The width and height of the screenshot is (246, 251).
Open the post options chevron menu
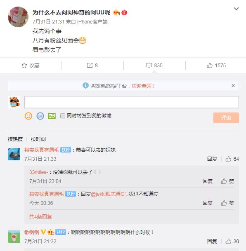point(236,9)
